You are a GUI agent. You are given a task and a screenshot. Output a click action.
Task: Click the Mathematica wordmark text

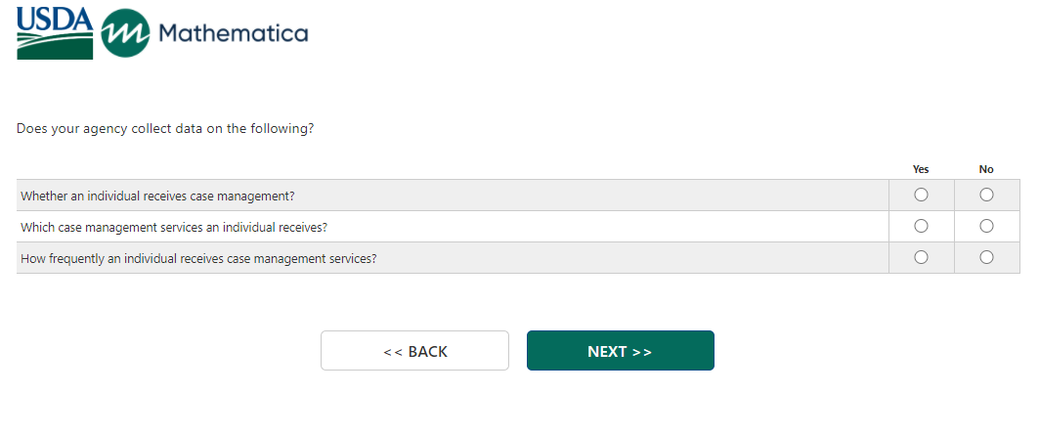coord(233,33)
